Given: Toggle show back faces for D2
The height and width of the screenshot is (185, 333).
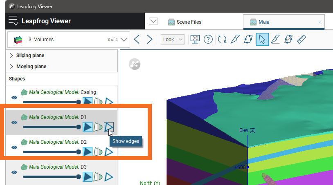Looking at the screenshot, I should point(98,152).
